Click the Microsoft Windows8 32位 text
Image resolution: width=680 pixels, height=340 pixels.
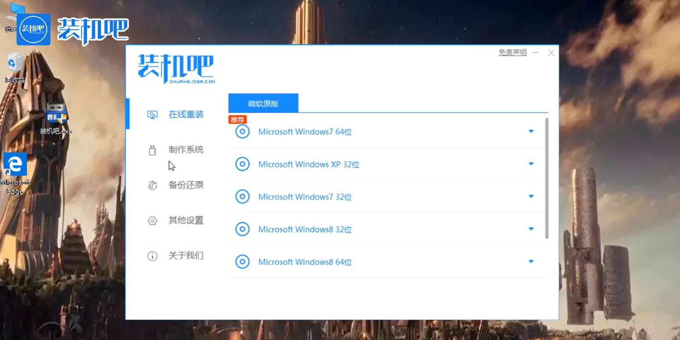pos(305,229)
